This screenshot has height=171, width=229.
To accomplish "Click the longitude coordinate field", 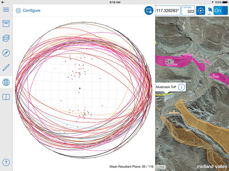I will tap(167, 10).
